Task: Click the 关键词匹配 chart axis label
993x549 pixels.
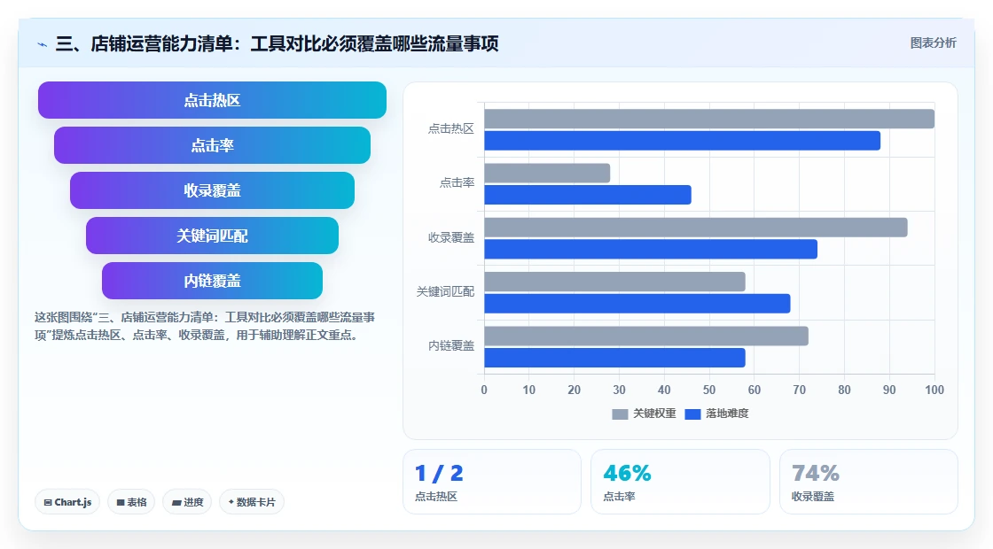Action: (x=445, y=291)
